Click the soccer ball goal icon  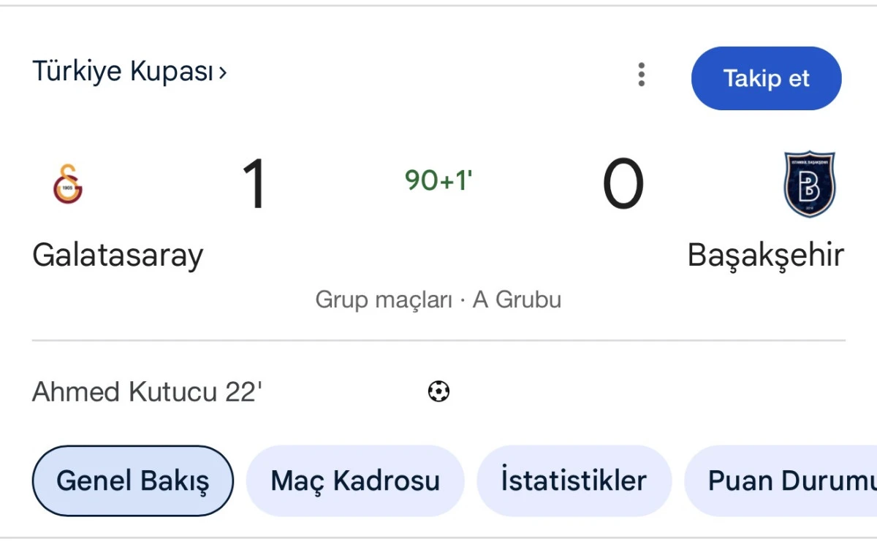pos(438,392)
